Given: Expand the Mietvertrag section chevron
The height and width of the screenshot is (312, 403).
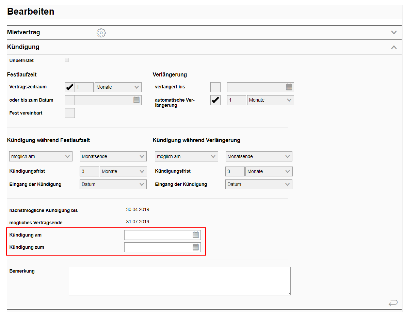Looking at the screenshot, I should 394,33.
